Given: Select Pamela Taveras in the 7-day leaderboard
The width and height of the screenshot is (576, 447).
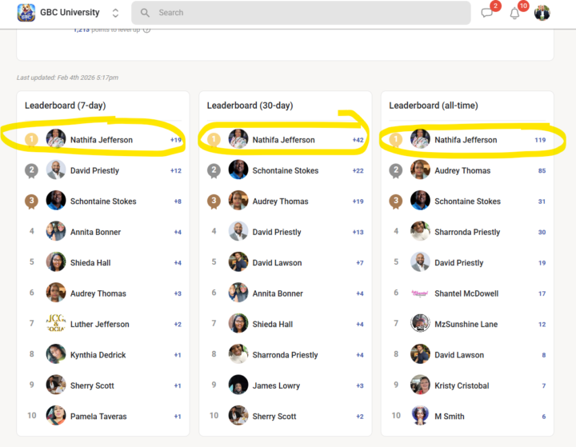Looking at the screenshot, I should (x=98, y=416).
